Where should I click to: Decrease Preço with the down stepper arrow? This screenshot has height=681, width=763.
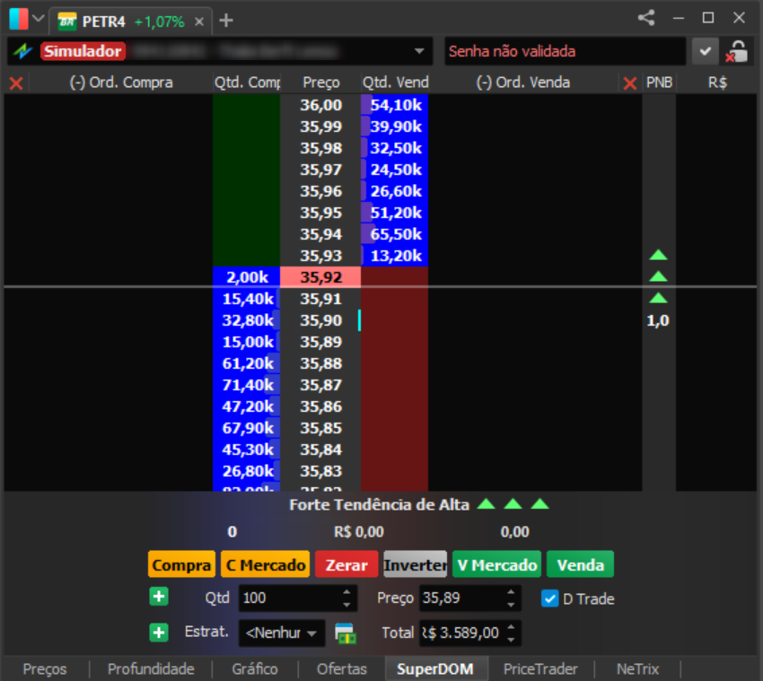(x=511, y=605)
